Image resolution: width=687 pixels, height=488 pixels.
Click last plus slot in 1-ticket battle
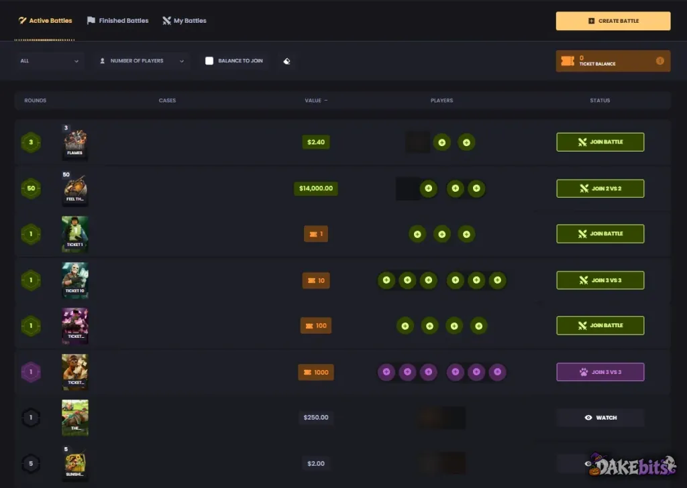(466, 234)
